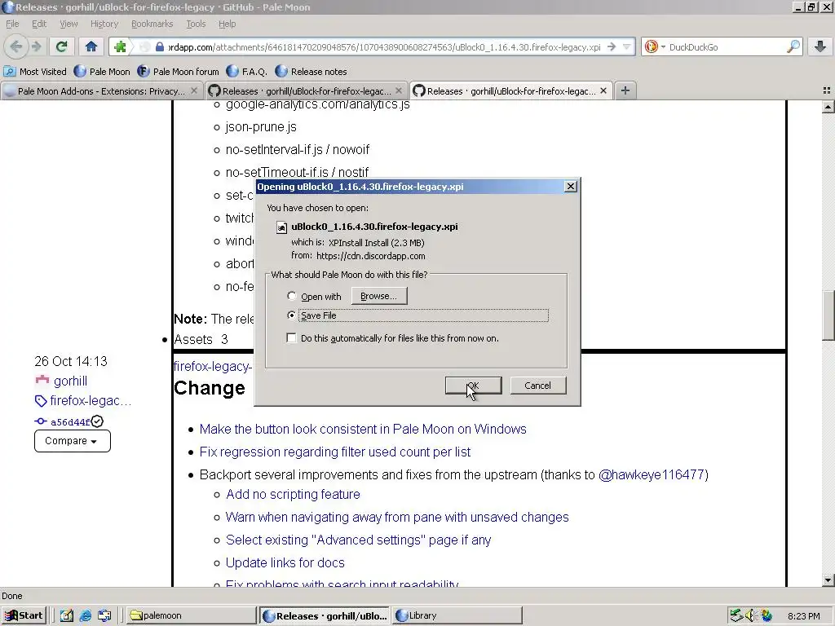
Task: Launch Internet Explorer from quick launch
Action: (85, 615)
